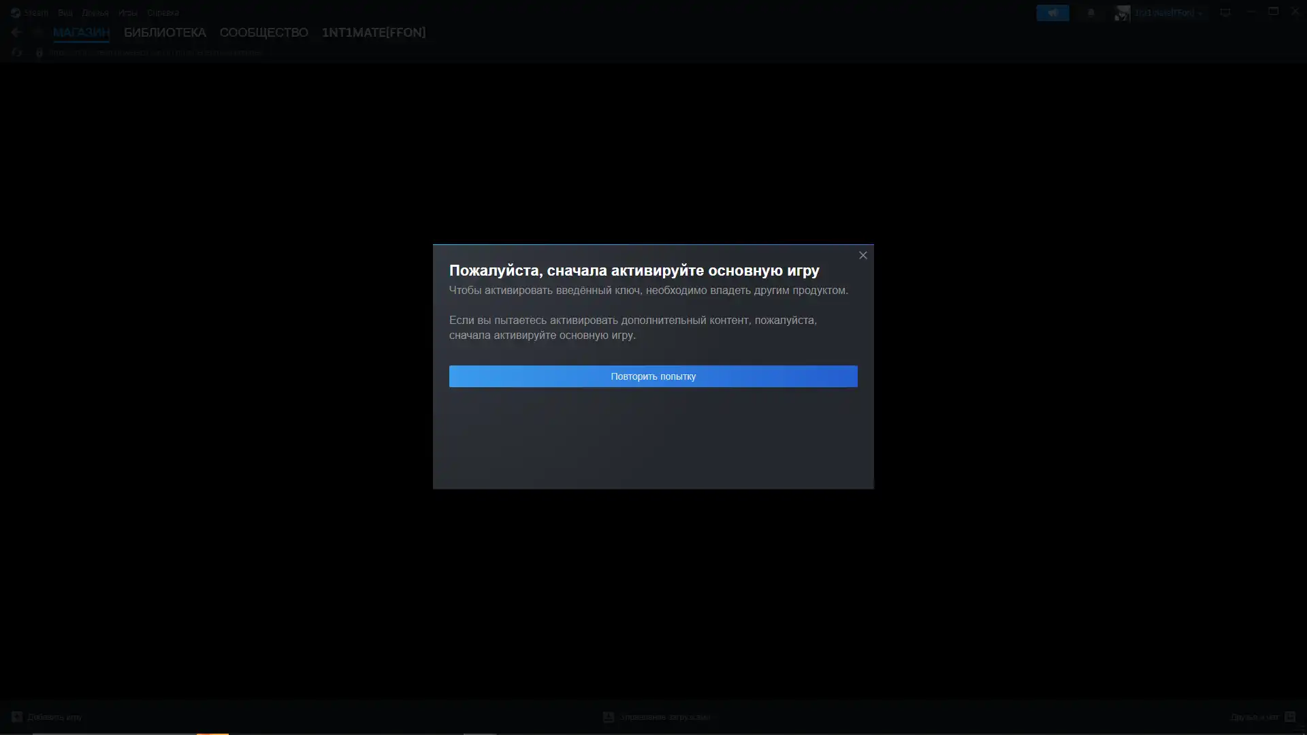
Task: Maximize the Steam window
Action: tap(1273, 12)
